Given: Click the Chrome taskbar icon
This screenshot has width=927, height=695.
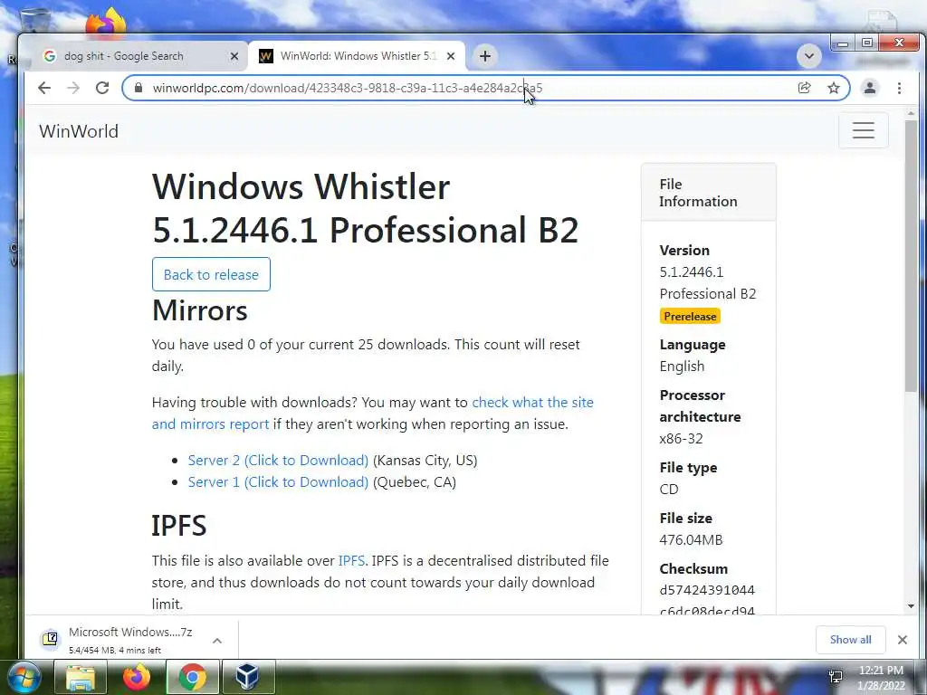Looking at the screenshot, I should coord(192,677).
